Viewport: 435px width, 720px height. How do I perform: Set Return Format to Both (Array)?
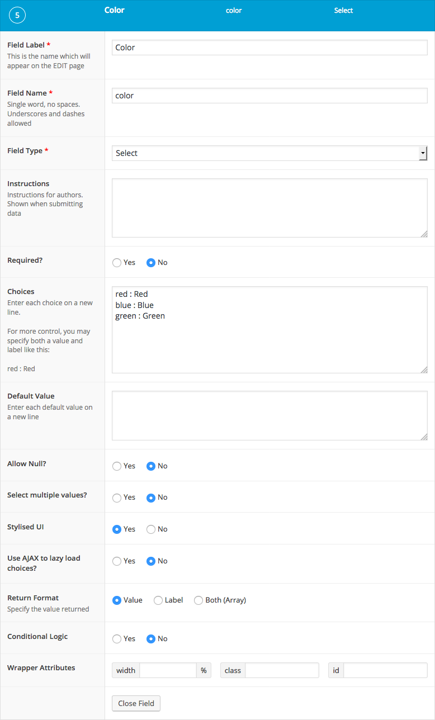pyautogui.click(x=198, y=600)
